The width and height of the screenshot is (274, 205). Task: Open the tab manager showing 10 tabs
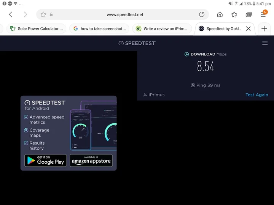249,14
